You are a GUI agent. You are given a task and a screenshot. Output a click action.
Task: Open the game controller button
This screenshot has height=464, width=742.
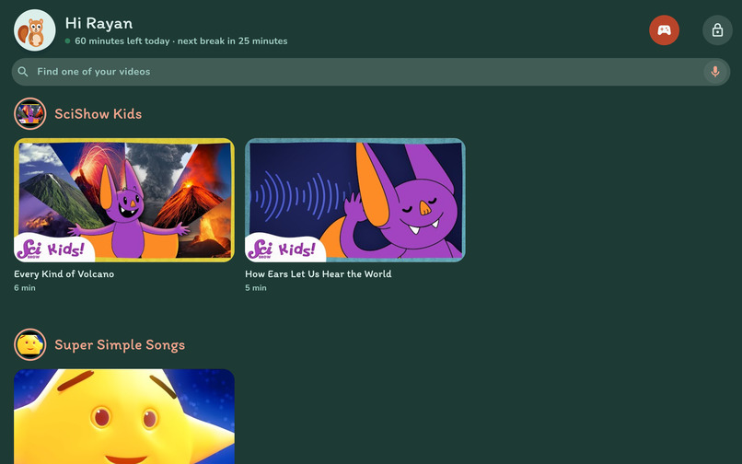point(664,30)
